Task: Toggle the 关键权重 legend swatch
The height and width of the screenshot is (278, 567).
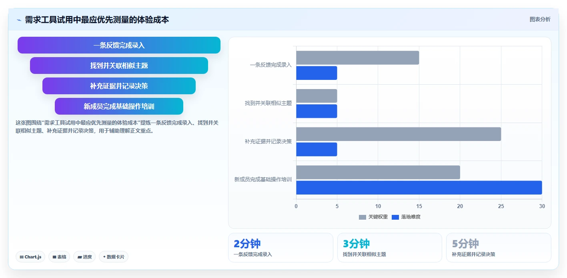Action: 362,217
